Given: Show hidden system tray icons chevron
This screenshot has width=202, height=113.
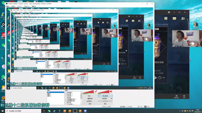Looking at the screenshot, I should pos(180,111).
